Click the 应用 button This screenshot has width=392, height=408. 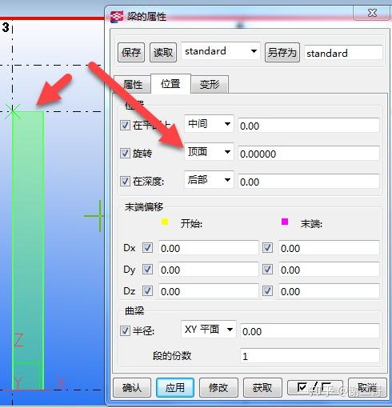[175, 387]
